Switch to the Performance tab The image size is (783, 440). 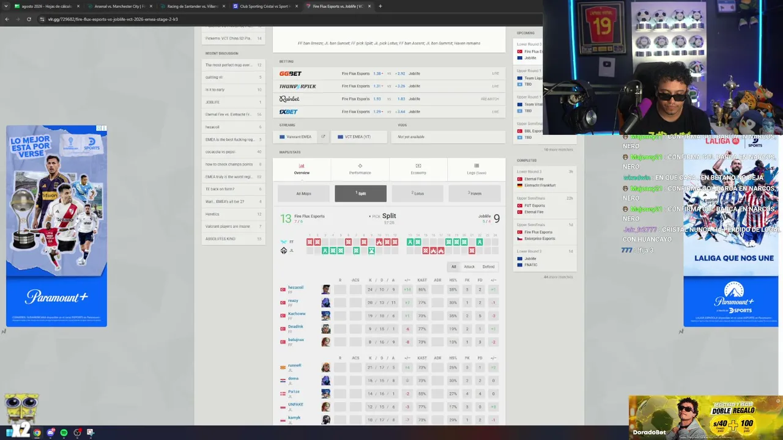coord(360,169)
